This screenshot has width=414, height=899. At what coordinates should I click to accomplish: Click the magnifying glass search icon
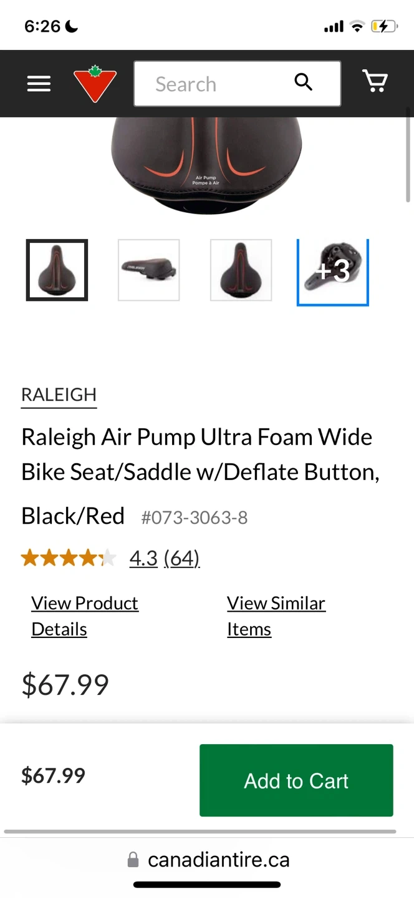(x=303, y=82)
